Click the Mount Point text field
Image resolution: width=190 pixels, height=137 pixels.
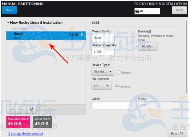click(103, 38)
